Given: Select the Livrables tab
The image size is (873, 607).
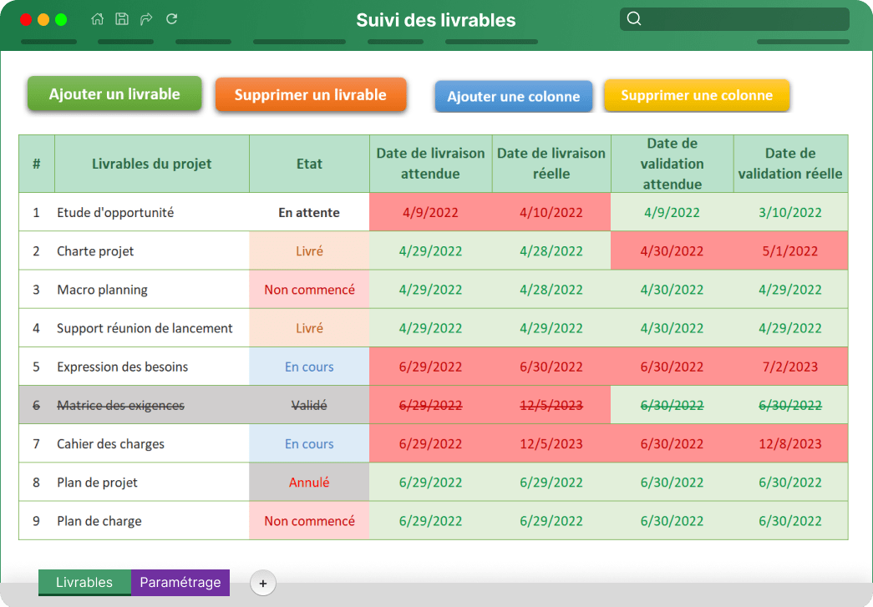Looking at the screenshot, I should (84, 583).
